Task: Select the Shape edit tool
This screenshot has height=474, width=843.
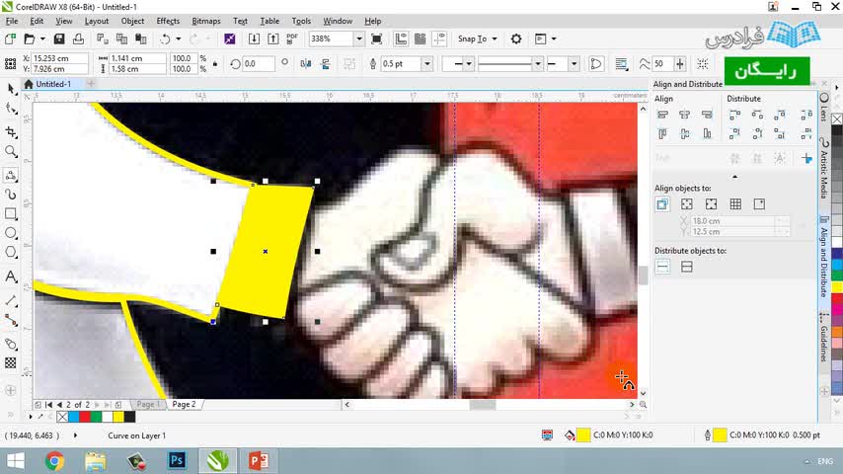Action: 11,110
